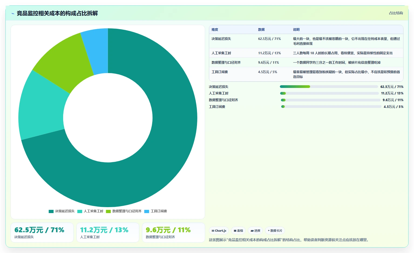Click the Chart.js tag
This screenshot has width=414, height=253.
pyautogui.click(x=219, y=231)
